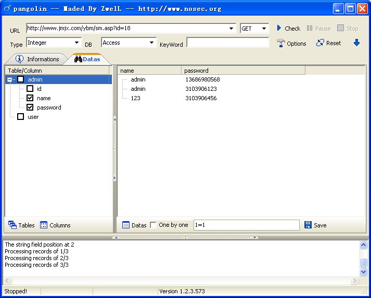Open the GET method dropdown
This screenshot has width=371, height=298.
[x=264, y=29]
